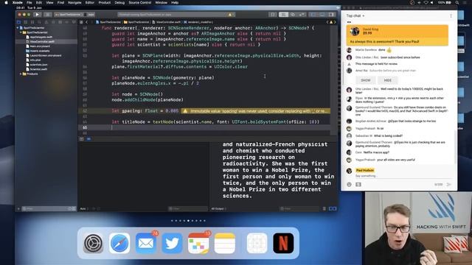
Task: Open the scheme selector dropdown in the toolbar
Action: point(74,15)
